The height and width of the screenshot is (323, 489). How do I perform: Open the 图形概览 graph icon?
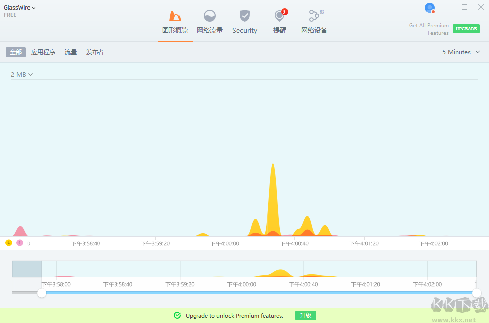pyautogui.click(x=175, y=16)
